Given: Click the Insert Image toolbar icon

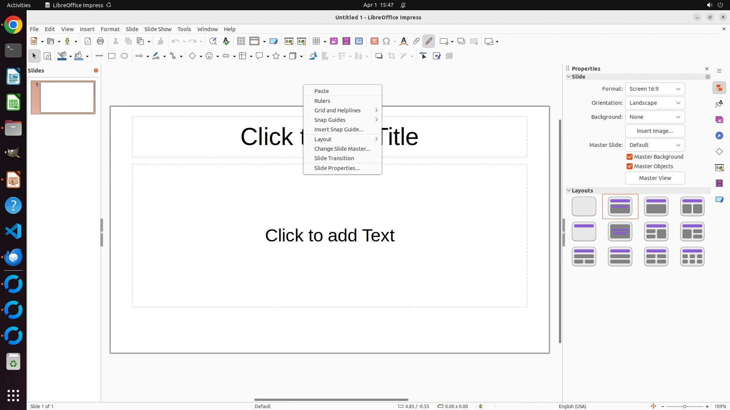Looking at the screenshot, I should (x=334, y=41).
